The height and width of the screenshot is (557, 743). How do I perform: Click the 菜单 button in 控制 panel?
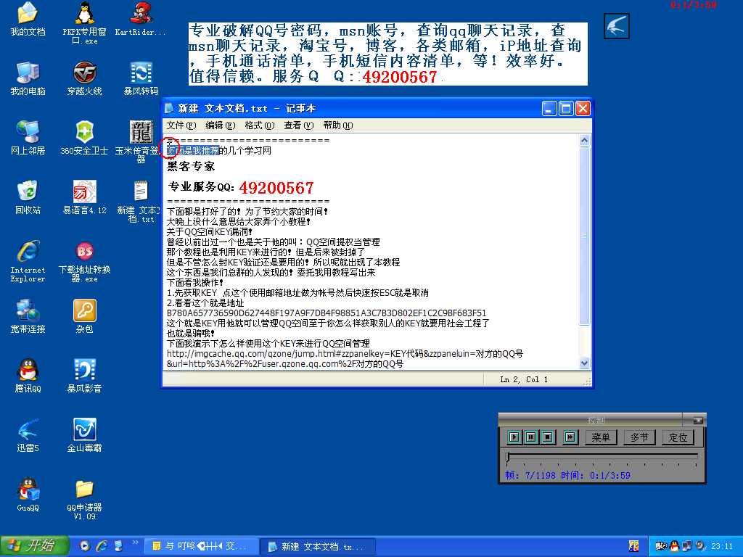pyautogui.click(x=601, y=437)
